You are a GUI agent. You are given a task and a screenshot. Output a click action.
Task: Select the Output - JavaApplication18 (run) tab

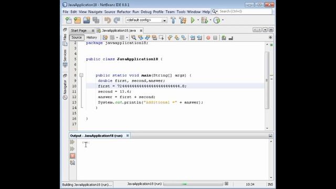click(96, 135)
